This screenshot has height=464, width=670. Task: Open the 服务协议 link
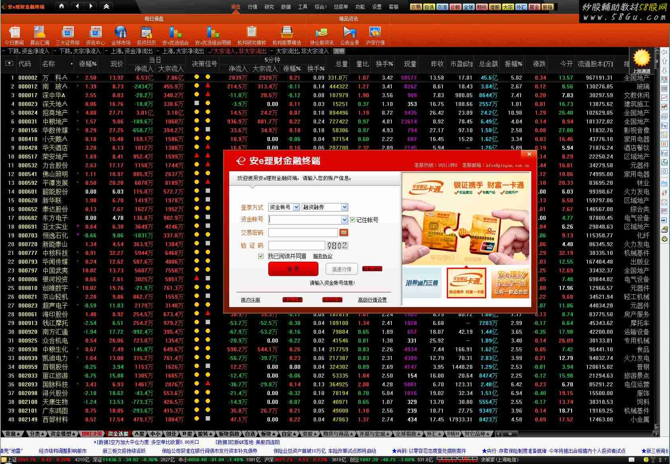tap(322, 256)
